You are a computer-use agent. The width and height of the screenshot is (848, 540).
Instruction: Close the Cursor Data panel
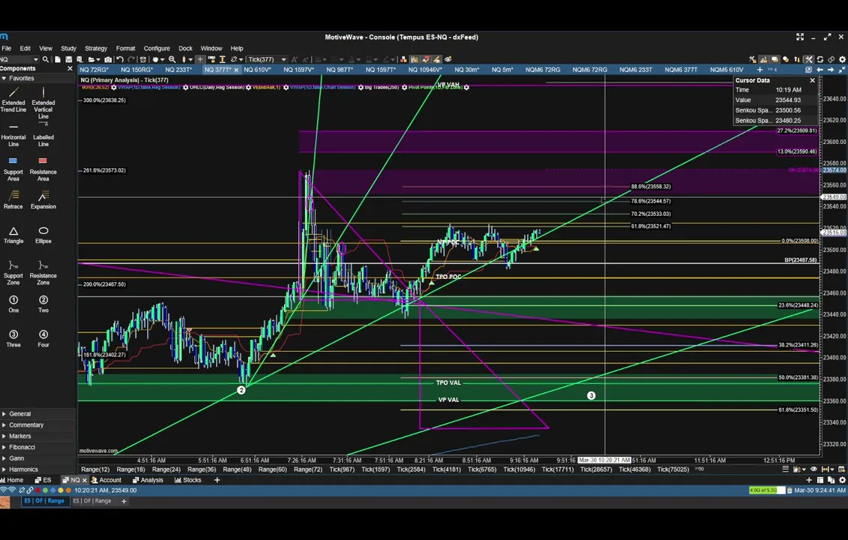pyautogui.click(x=812, y=80)
